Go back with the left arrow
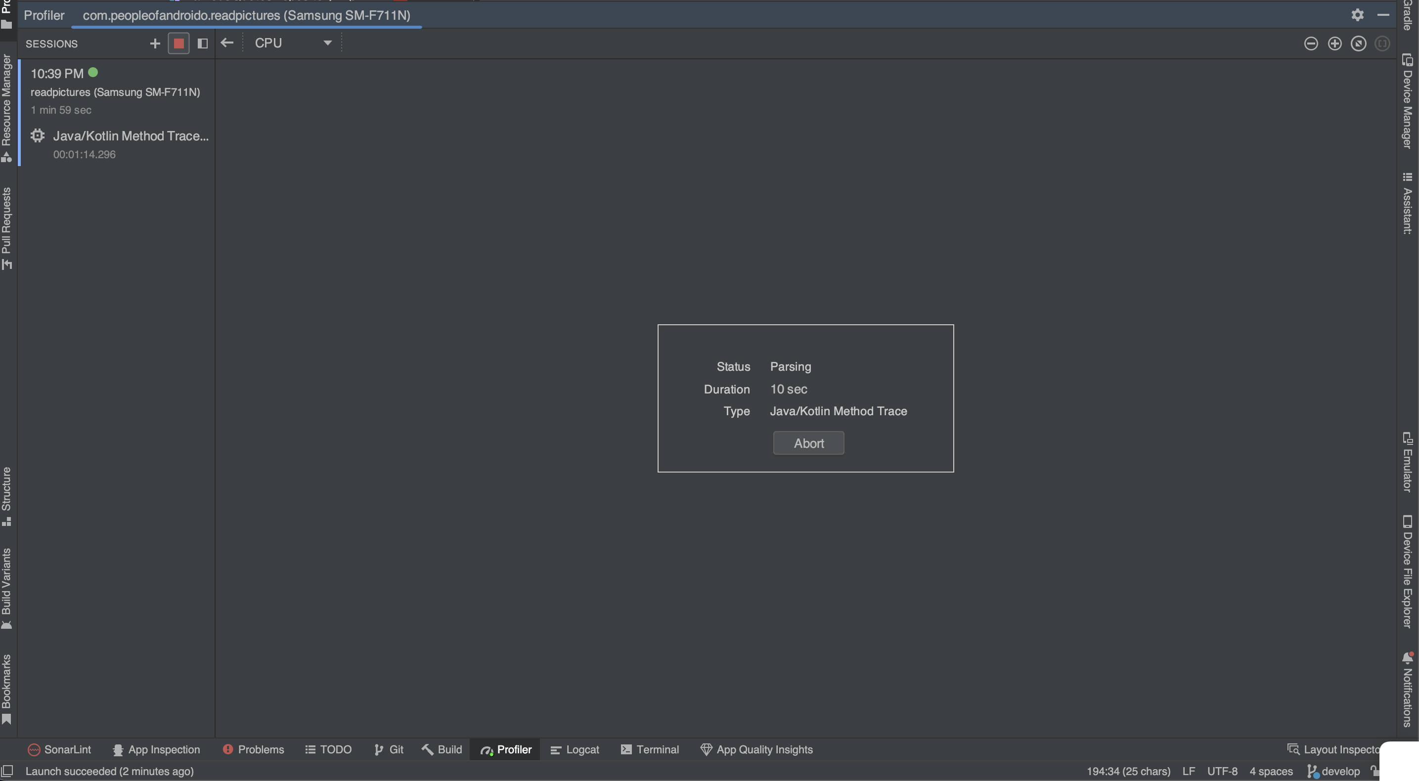The image size is (1419, 781). click(x=227, y=43)
